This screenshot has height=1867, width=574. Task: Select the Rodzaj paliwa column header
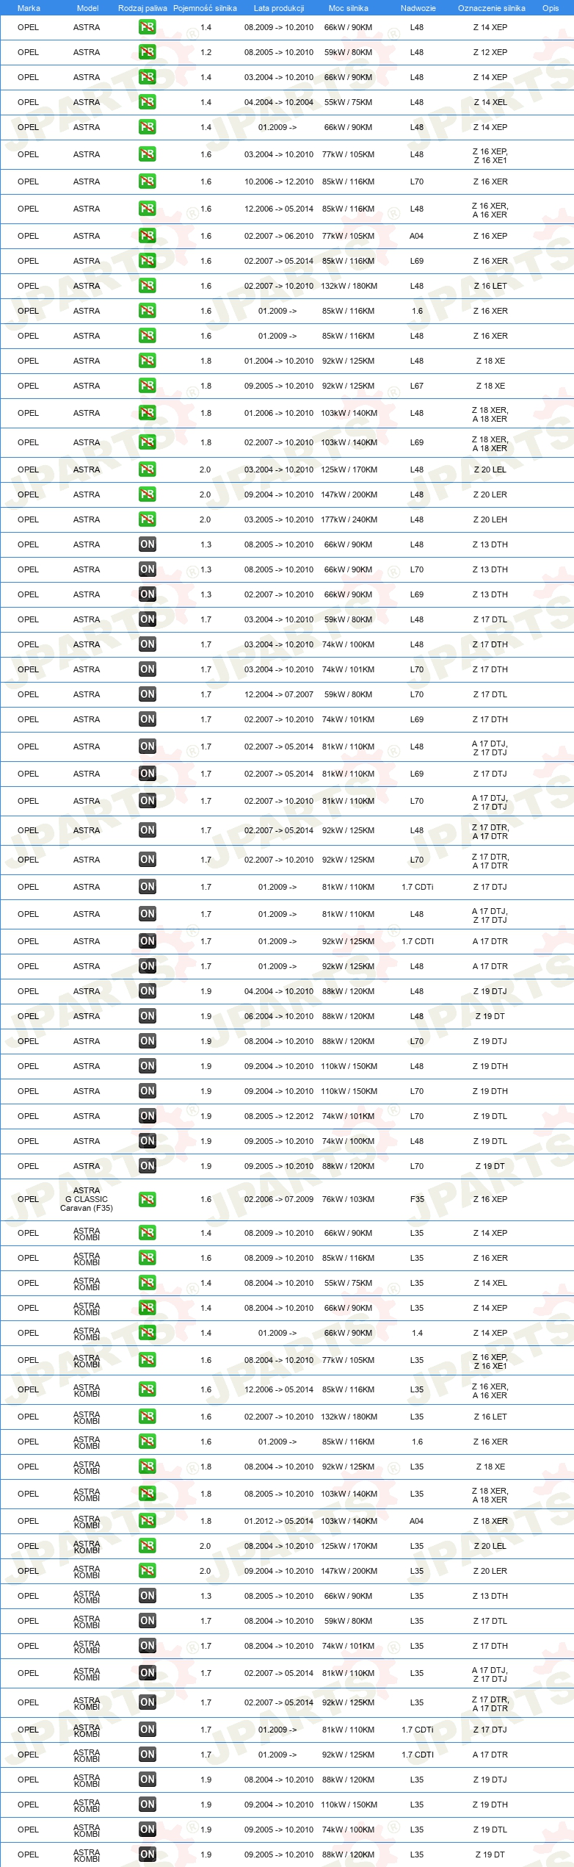(x=142, y=8)
